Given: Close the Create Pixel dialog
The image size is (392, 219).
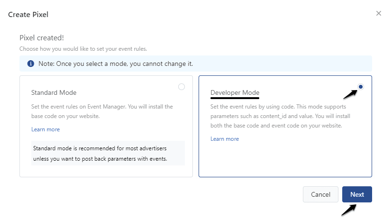Looking at the screenshot, I should pyautogui.click(x=379, y=13).
